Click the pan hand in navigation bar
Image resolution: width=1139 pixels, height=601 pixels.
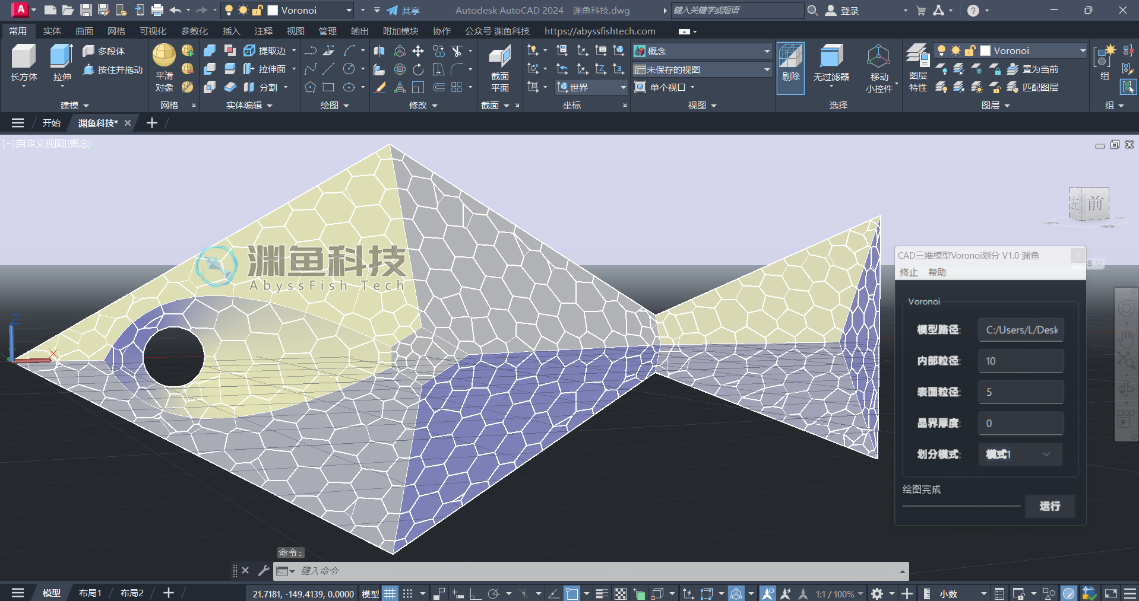pos(1126,339)
